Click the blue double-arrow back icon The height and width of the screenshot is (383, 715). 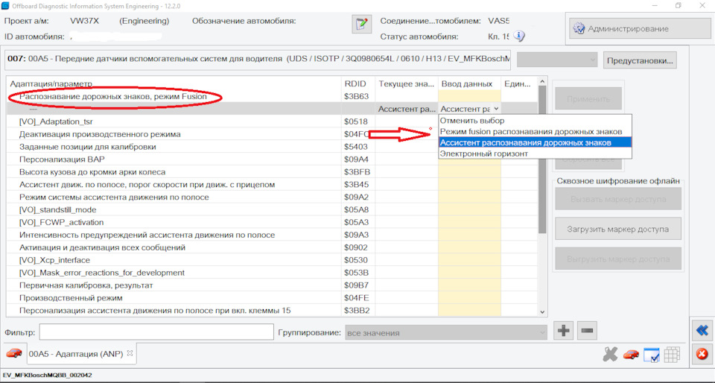pos(702,330)
